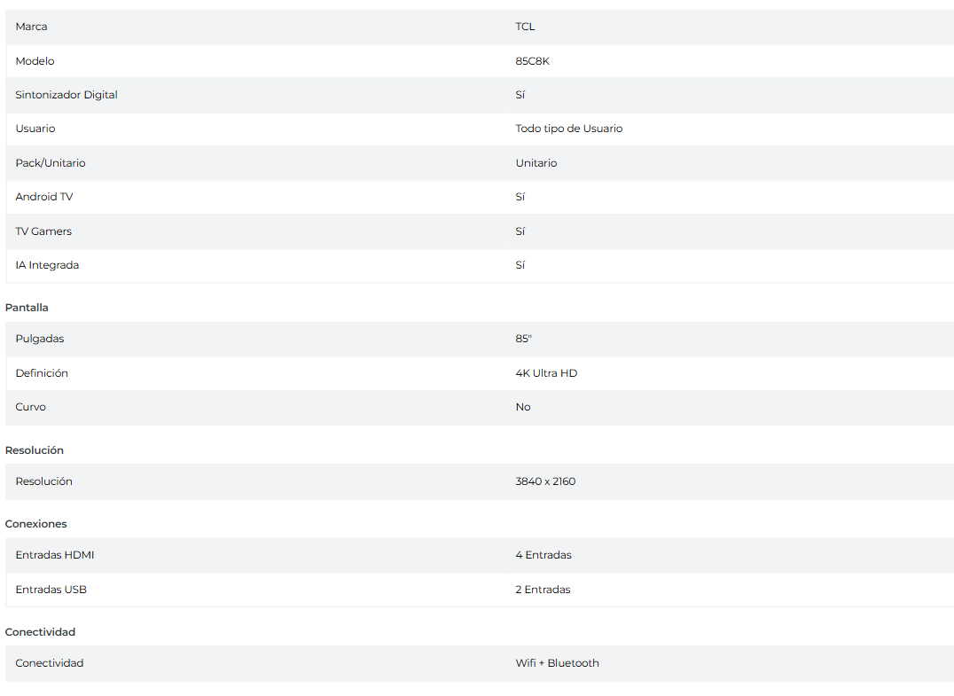Click the Pulgadas 85" value
Viewport: 954px width, 696px height.
point(523,339)
